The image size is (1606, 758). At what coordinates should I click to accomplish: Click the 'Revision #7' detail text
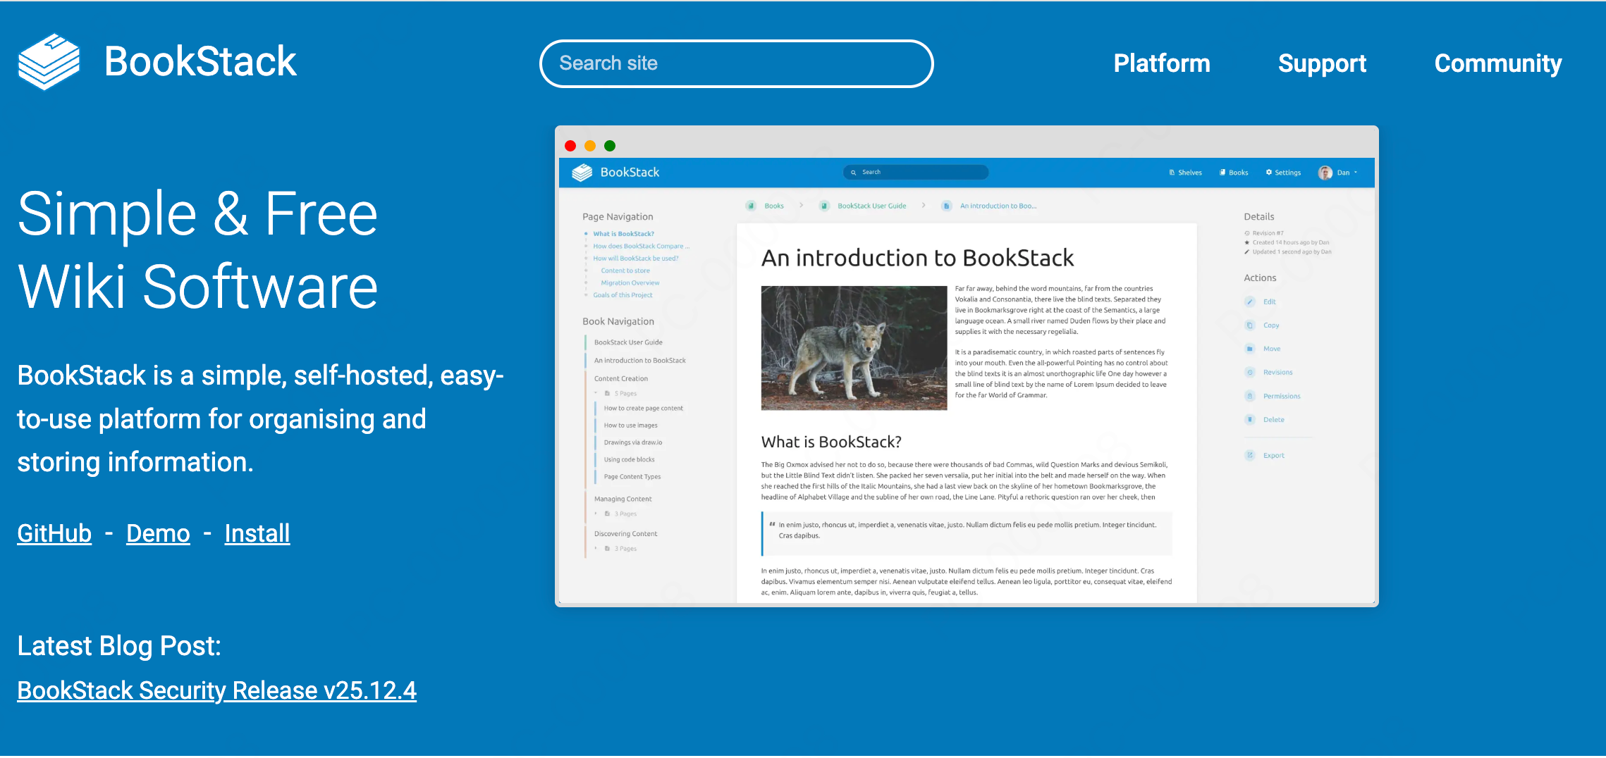click(1268, 233)
